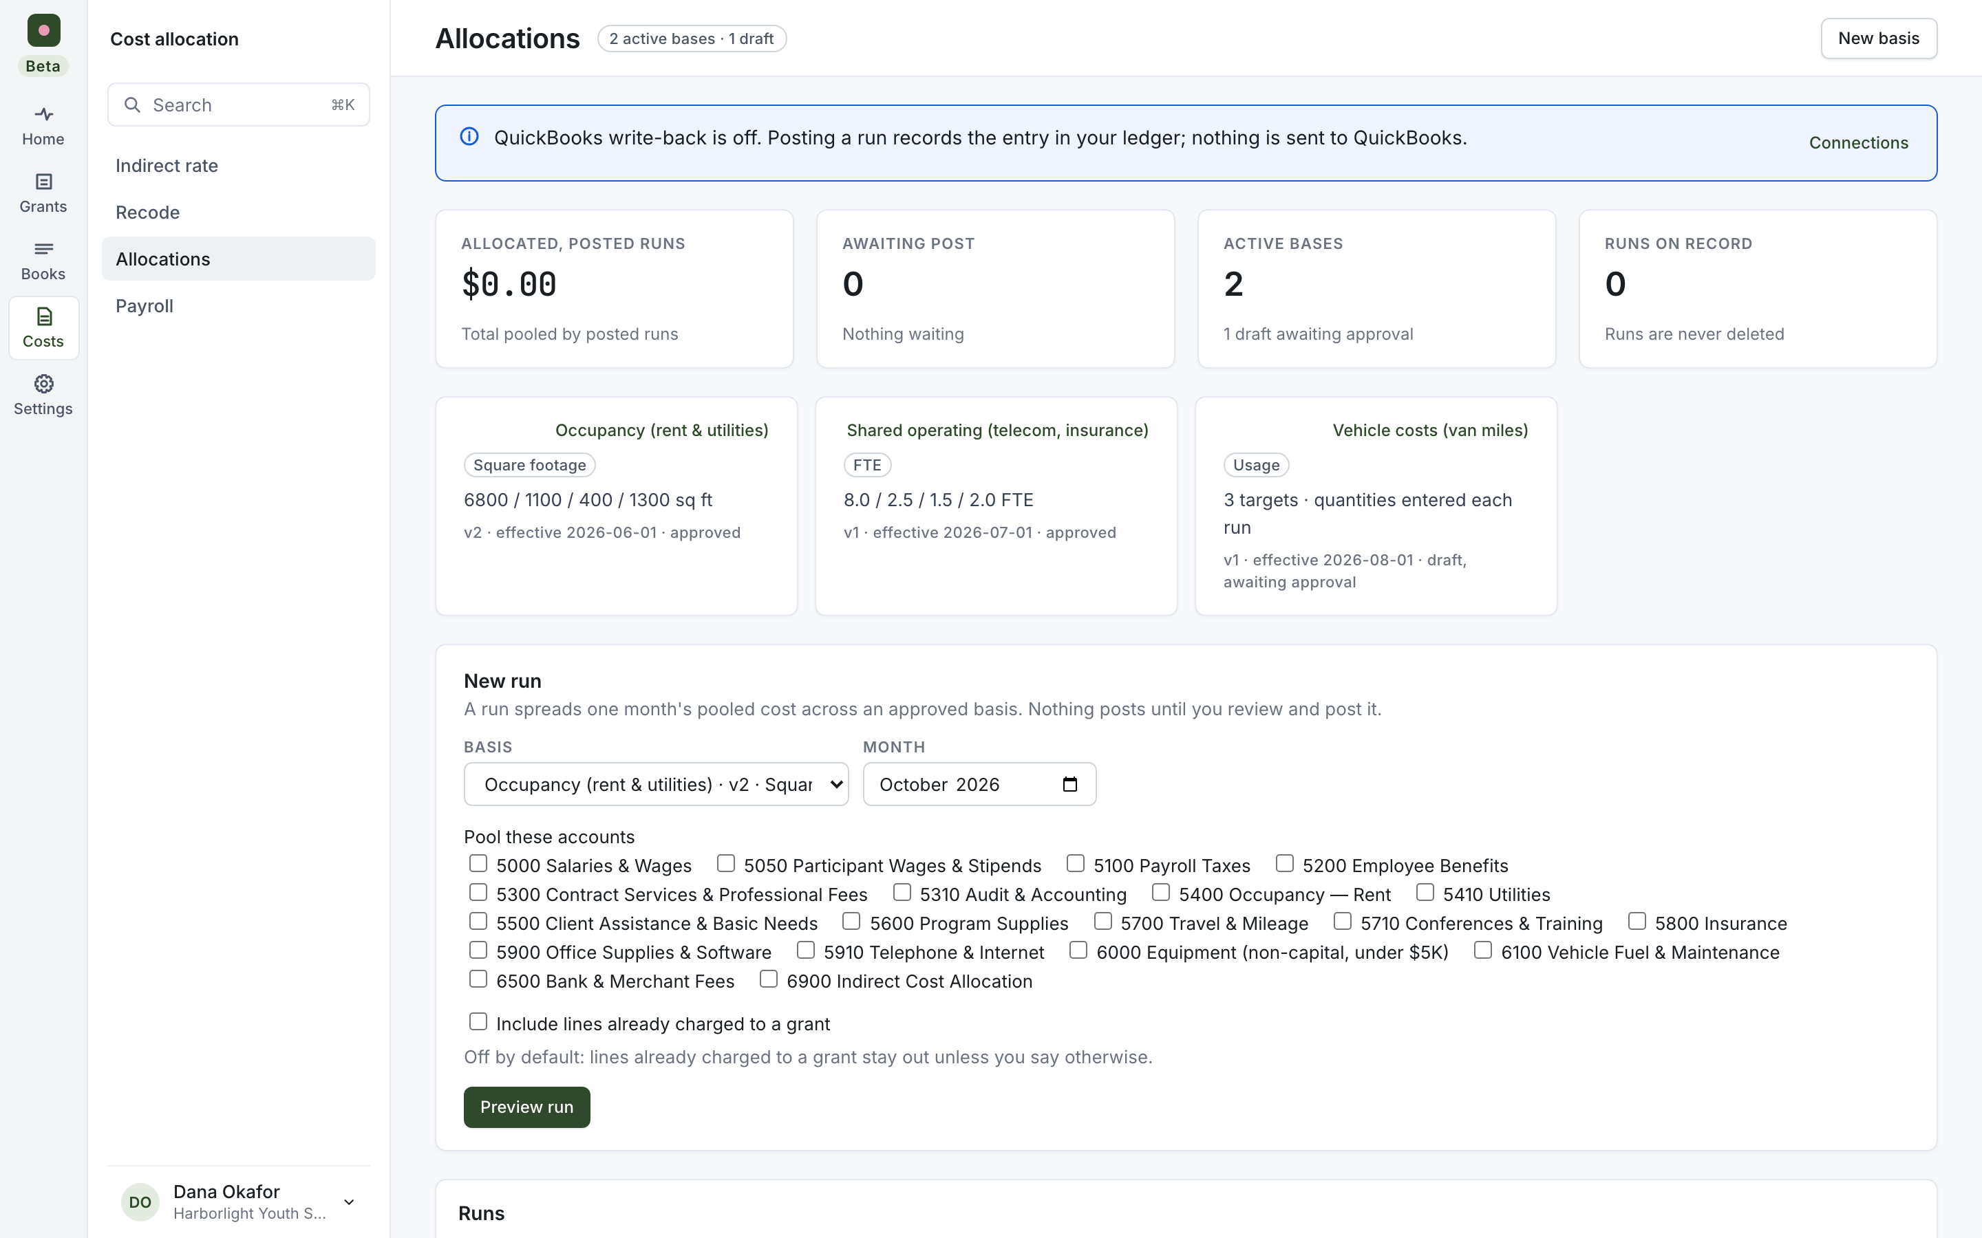Image resolution: width=1982 pixels, height=1238 pixels.
Task: Check 5700 Travel & Mileage
Action: 1103,922
